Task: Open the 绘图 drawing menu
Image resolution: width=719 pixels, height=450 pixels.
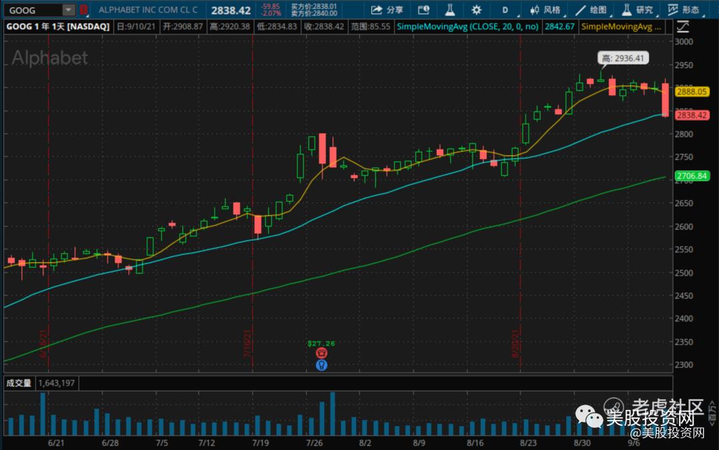Action: [x=591, y=9]
